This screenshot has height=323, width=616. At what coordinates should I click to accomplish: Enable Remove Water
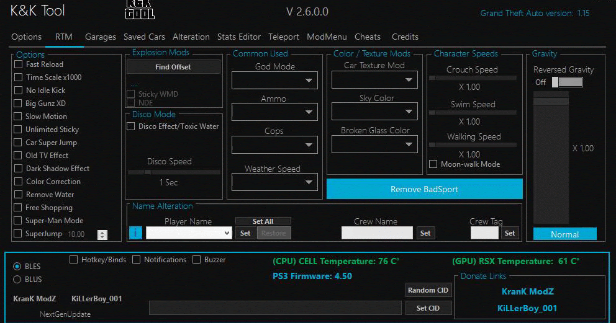(x=18, y=194)
